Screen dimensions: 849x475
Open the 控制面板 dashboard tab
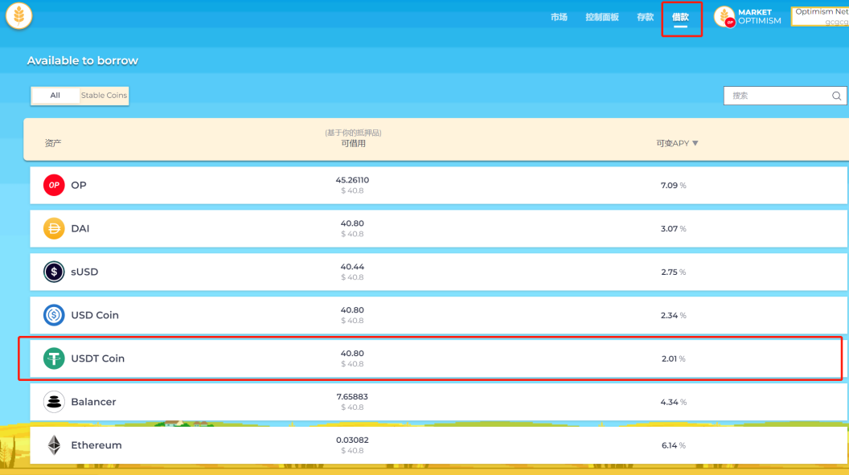click(602, 17)
